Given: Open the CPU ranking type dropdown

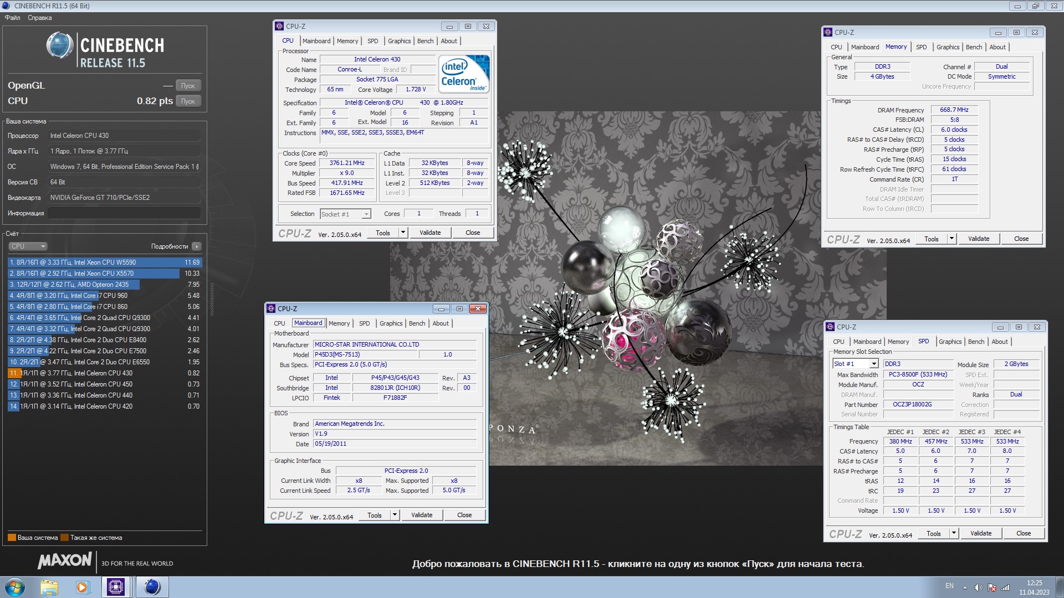Looking at the screenshot, I should [27, 246].
